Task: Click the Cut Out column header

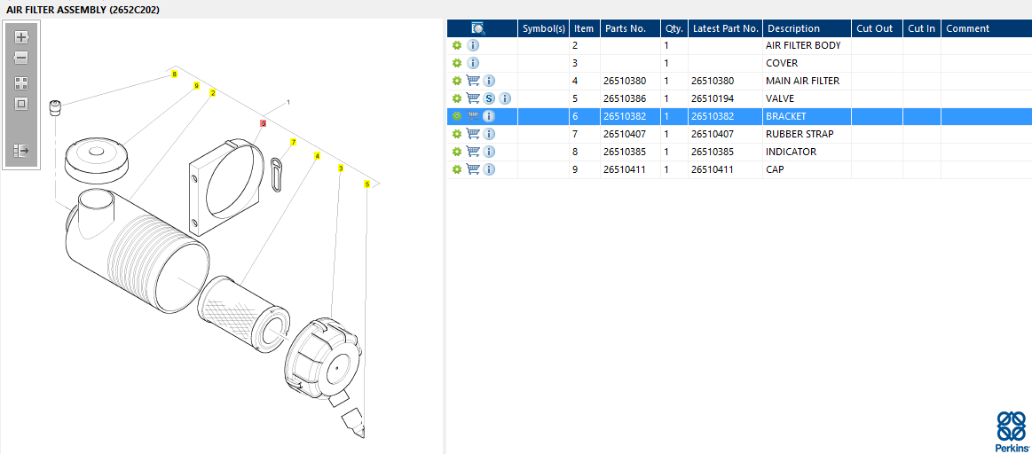Action: (877, 28)
